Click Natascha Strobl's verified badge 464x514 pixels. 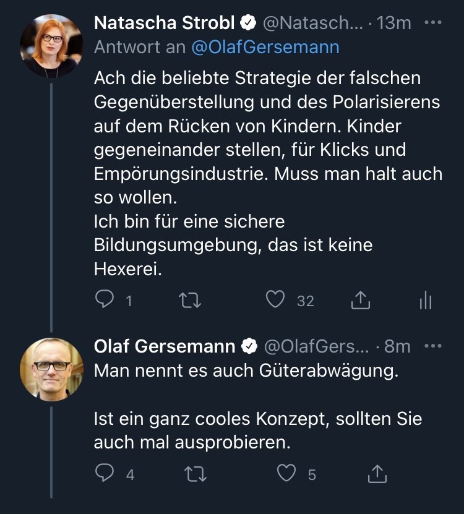[x=249, y=23]
